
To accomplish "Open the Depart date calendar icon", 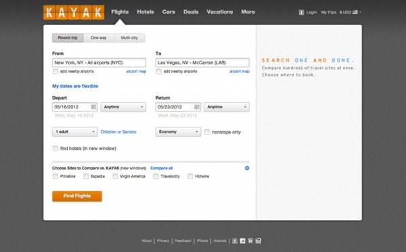I will pyautogui.click(x=93, y=107).
